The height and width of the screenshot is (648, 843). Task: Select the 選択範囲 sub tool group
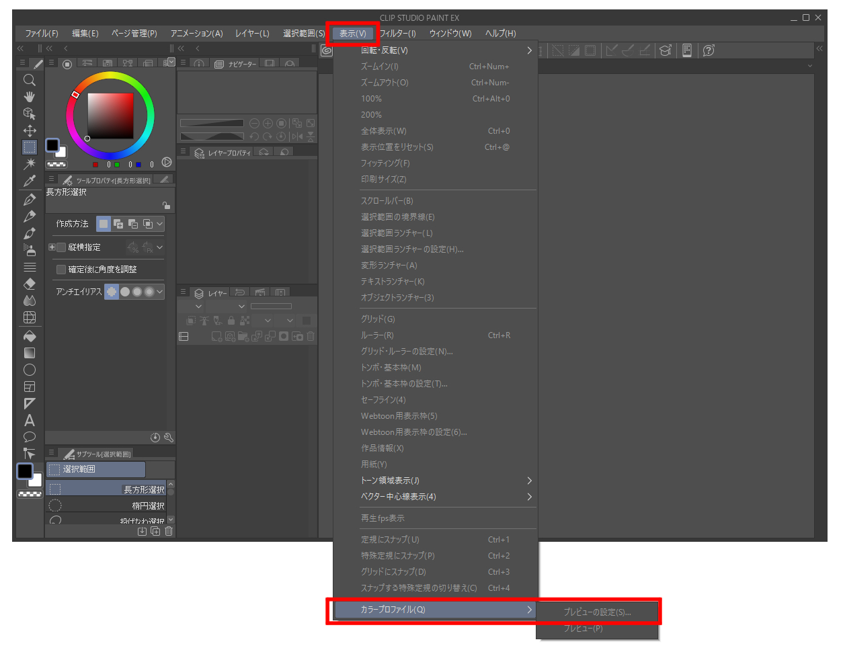pos(96,469)
